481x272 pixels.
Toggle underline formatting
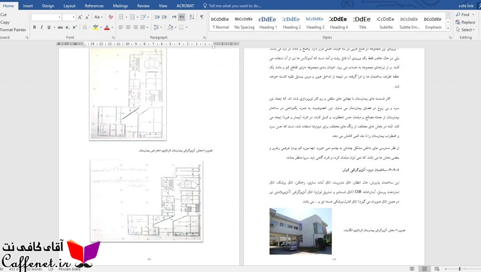(49, 27)
